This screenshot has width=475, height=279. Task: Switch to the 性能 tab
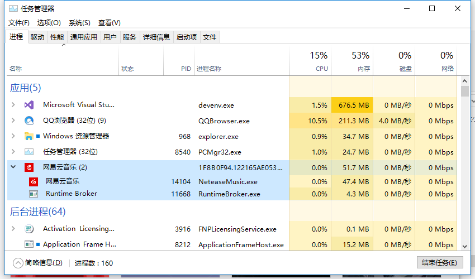click(x=57, y=37)
